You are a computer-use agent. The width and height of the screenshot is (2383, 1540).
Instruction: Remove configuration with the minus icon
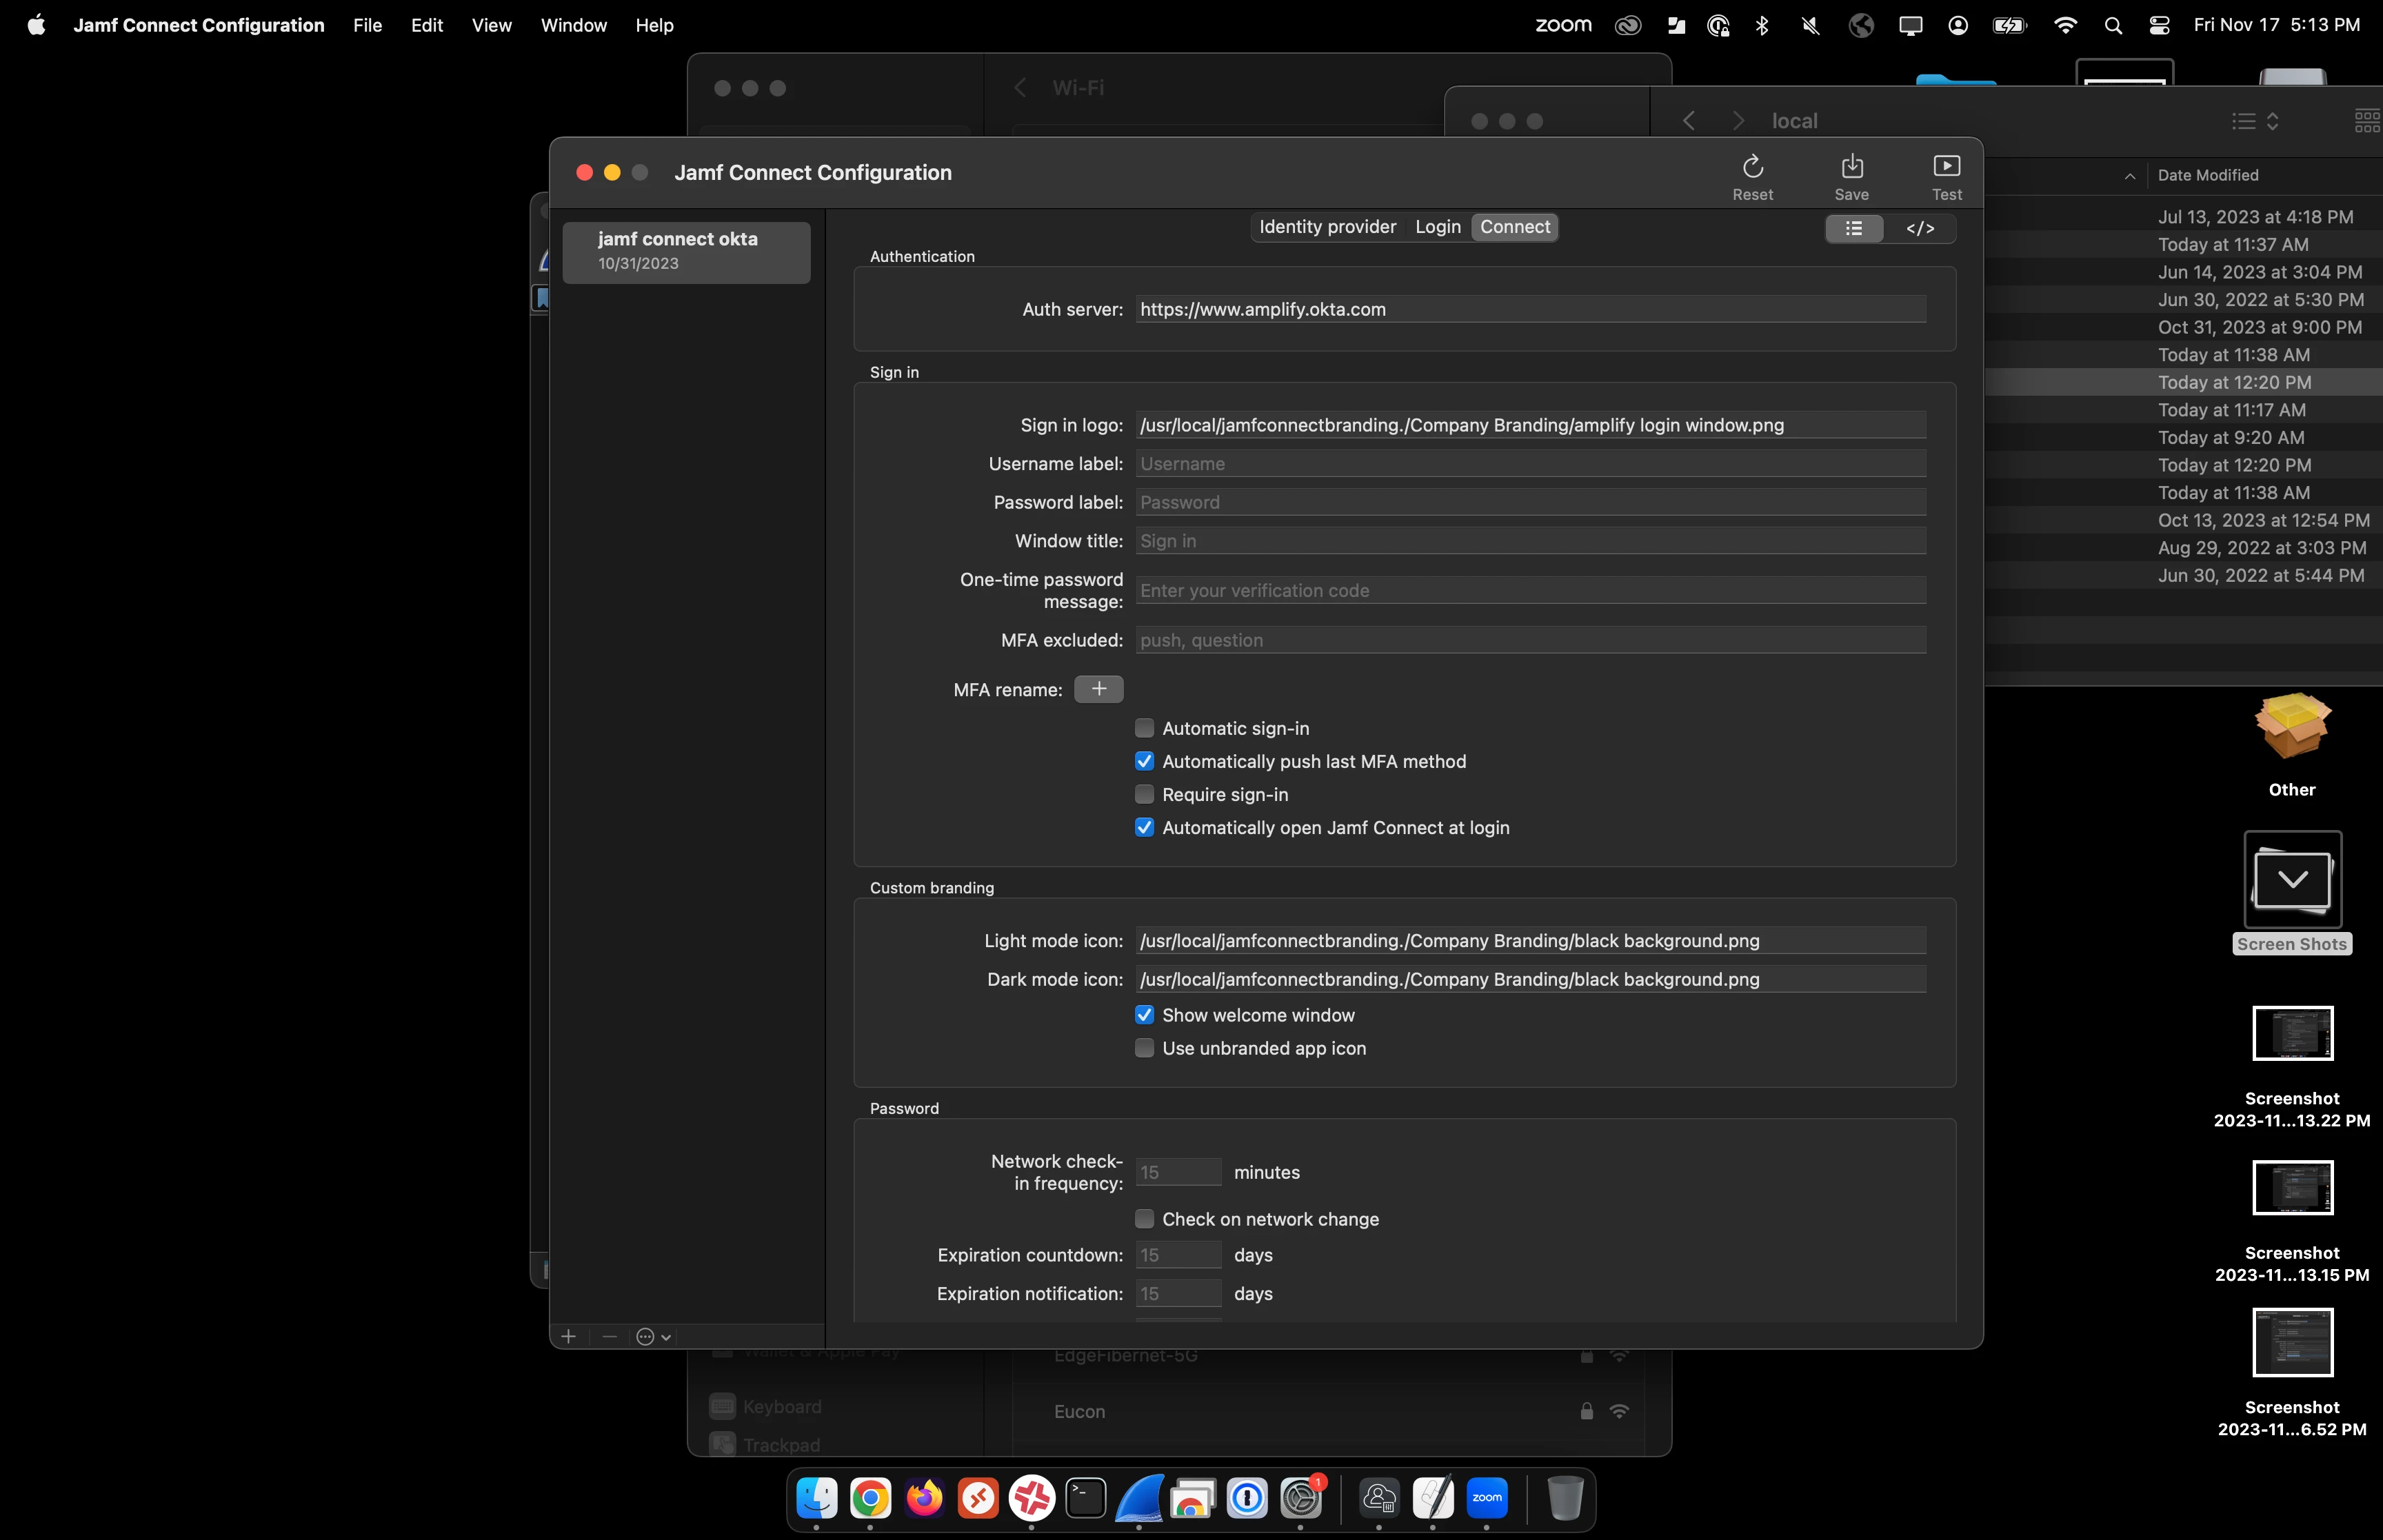point(609,1336)
